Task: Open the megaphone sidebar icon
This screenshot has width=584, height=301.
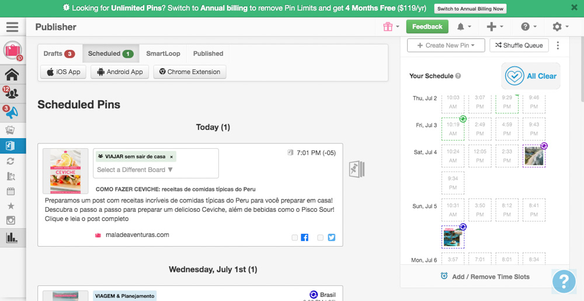Action: [12, 113]
